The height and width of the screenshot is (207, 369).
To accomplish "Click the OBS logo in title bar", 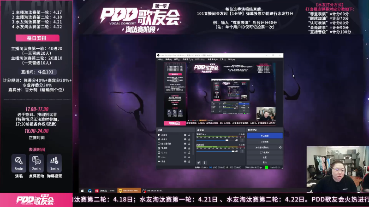I will coord(158,55).
